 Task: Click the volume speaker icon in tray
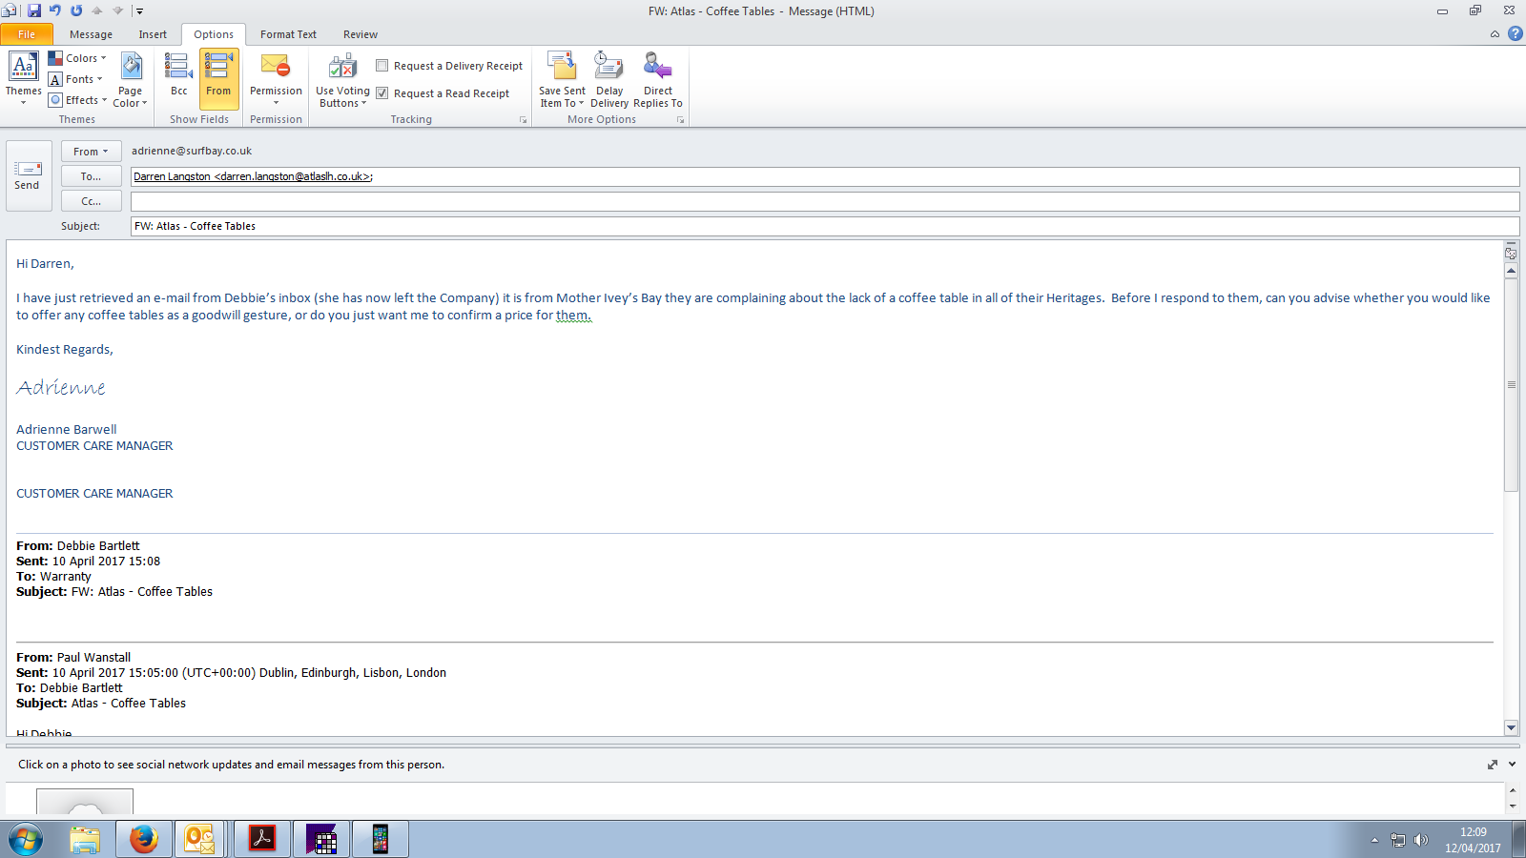click(x=1421, y=840)
